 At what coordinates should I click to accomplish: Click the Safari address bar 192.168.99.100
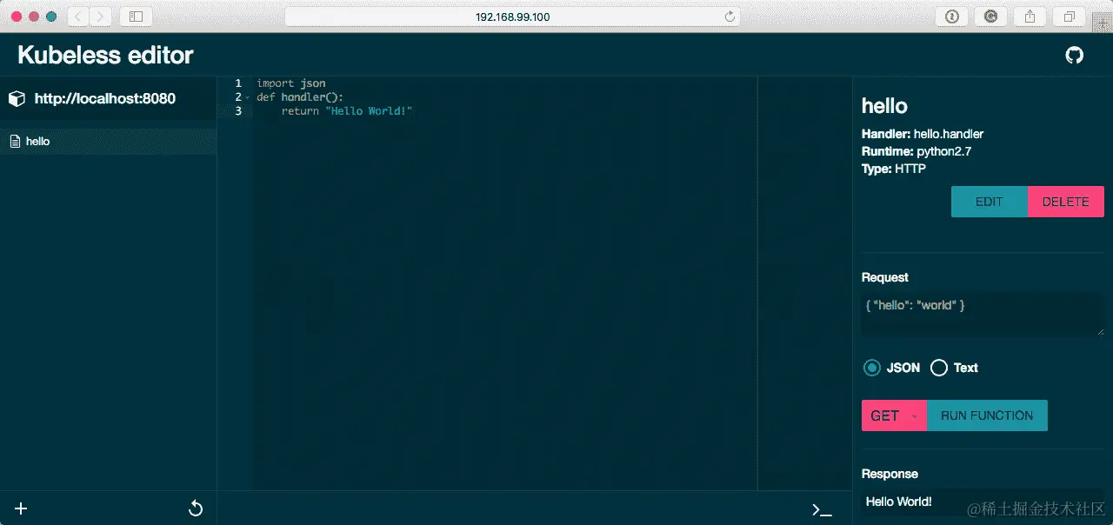(512, 17)
